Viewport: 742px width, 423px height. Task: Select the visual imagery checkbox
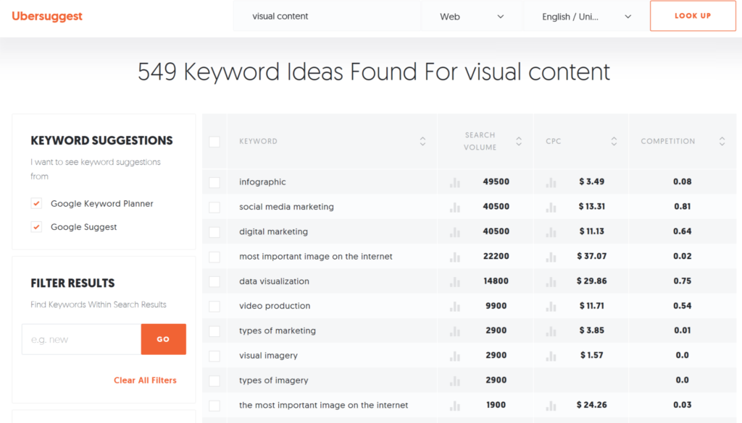click(x=214, y=356)
